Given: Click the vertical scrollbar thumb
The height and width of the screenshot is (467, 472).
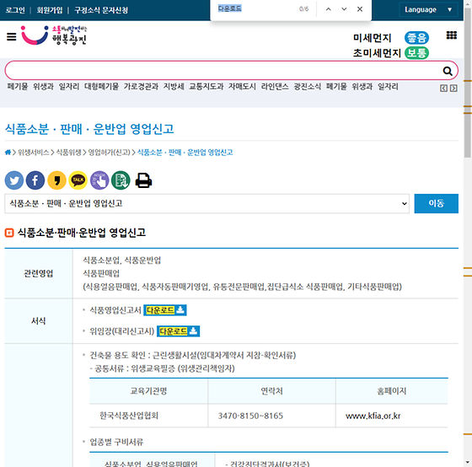Looking at the screenshot, I should [x=468, y=83].
